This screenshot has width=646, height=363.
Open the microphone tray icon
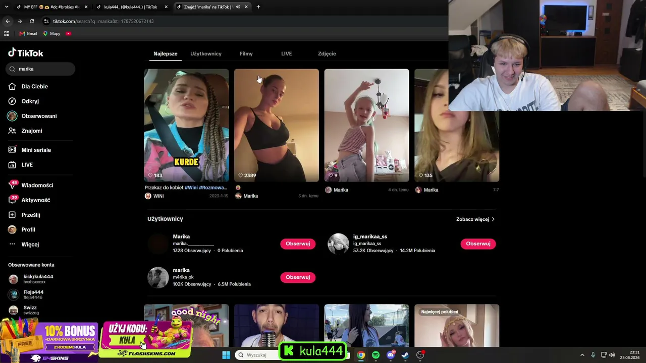click(x=593, y=355)
